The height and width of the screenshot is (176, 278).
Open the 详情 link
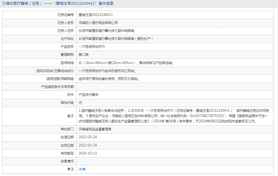click(82, 169)
